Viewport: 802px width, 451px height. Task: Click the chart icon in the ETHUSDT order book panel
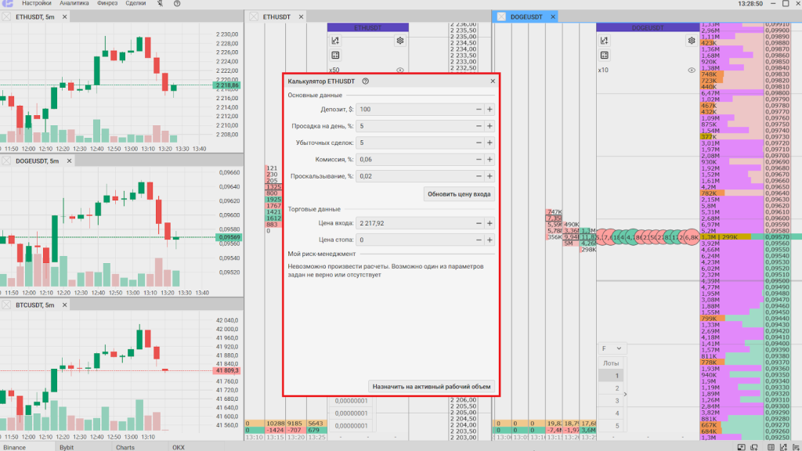pos(335,41)
